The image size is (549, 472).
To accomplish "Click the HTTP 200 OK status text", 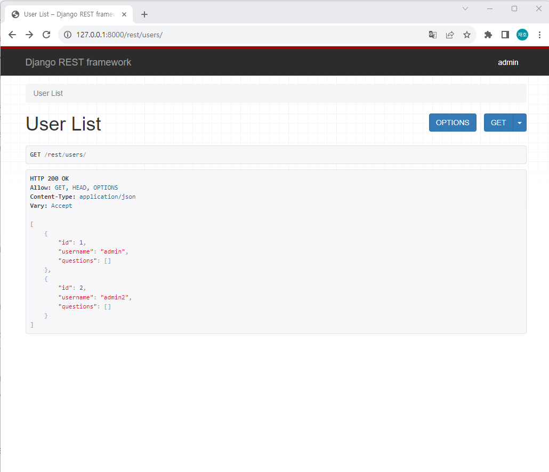I will (x=50, y=178).
